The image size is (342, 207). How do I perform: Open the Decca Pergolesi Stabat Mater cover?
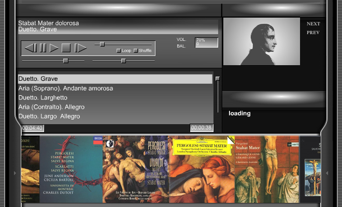click(x=71, y=169)
